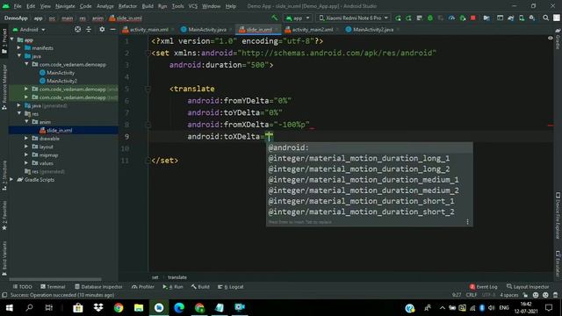Click the Debug app bug icon

430,18
